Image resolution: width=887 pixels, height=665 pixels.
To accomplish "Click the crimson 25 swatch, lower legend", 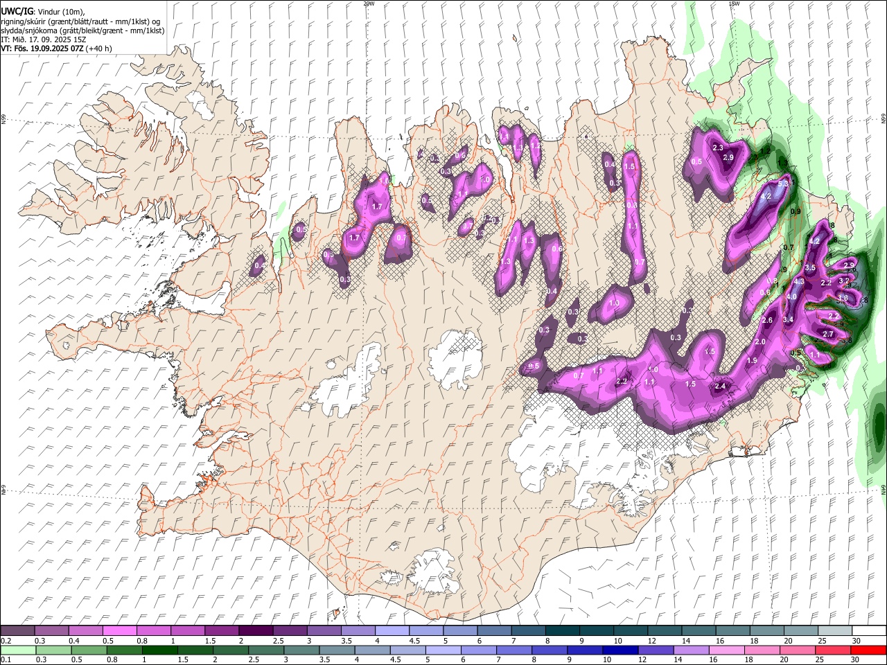I will (x=832, y=650).
